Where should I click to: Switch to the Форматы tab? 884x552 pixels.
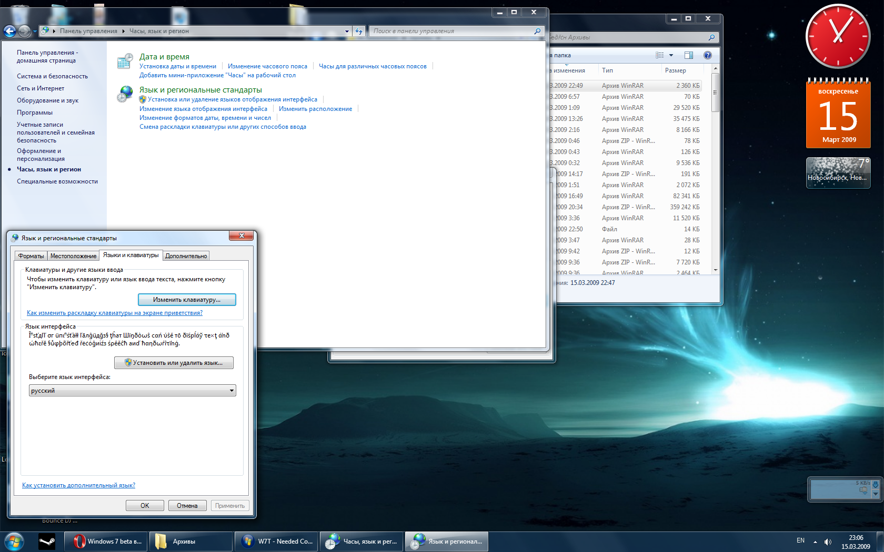pos(31,256)
